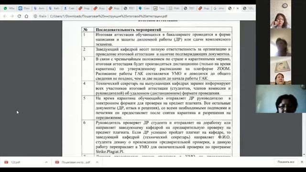
Task: Click the '№' header cell
Action: (87, 30)
